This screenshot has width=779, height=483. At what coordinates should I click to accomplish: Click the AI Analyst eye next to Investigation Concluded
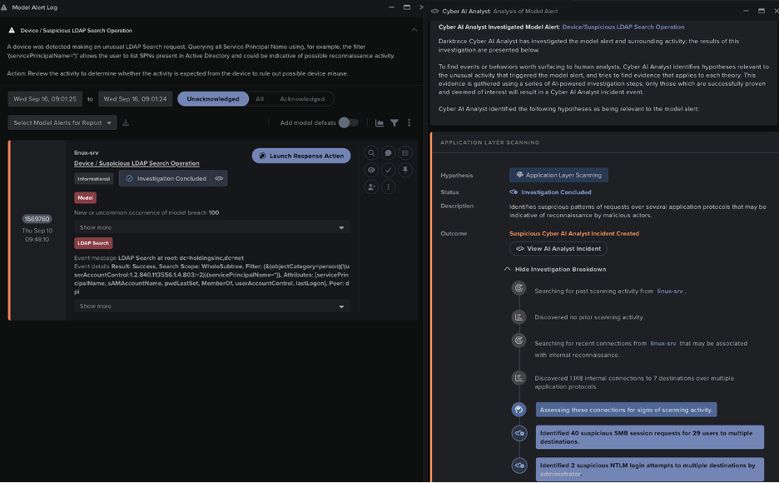click(x=219, y=178)
